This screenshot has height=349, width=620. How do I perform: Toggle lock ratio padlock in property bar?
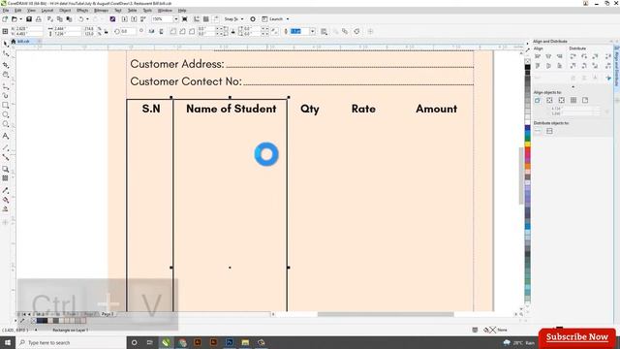106,32
